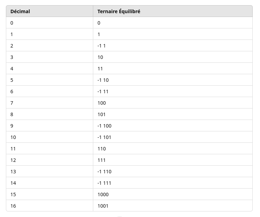This screenshot has height=217, width=260.
Task: Select the decimal cell with value 14
Action: (50, 183)
